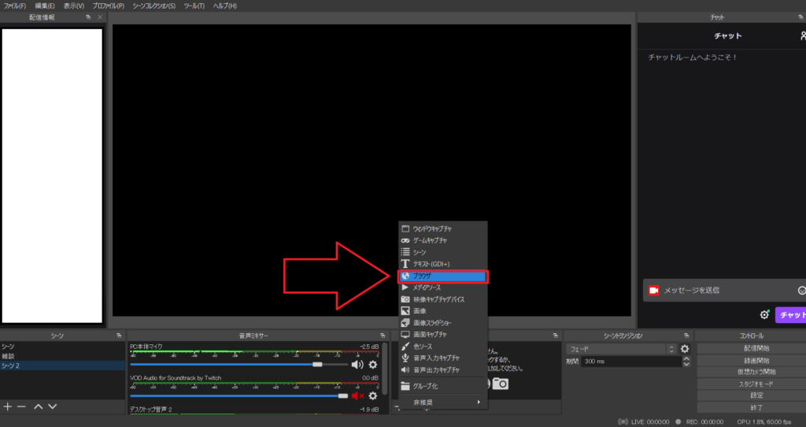806x427 pixels.
Task: Select the 雑談 scene
Action: point(62,356)
